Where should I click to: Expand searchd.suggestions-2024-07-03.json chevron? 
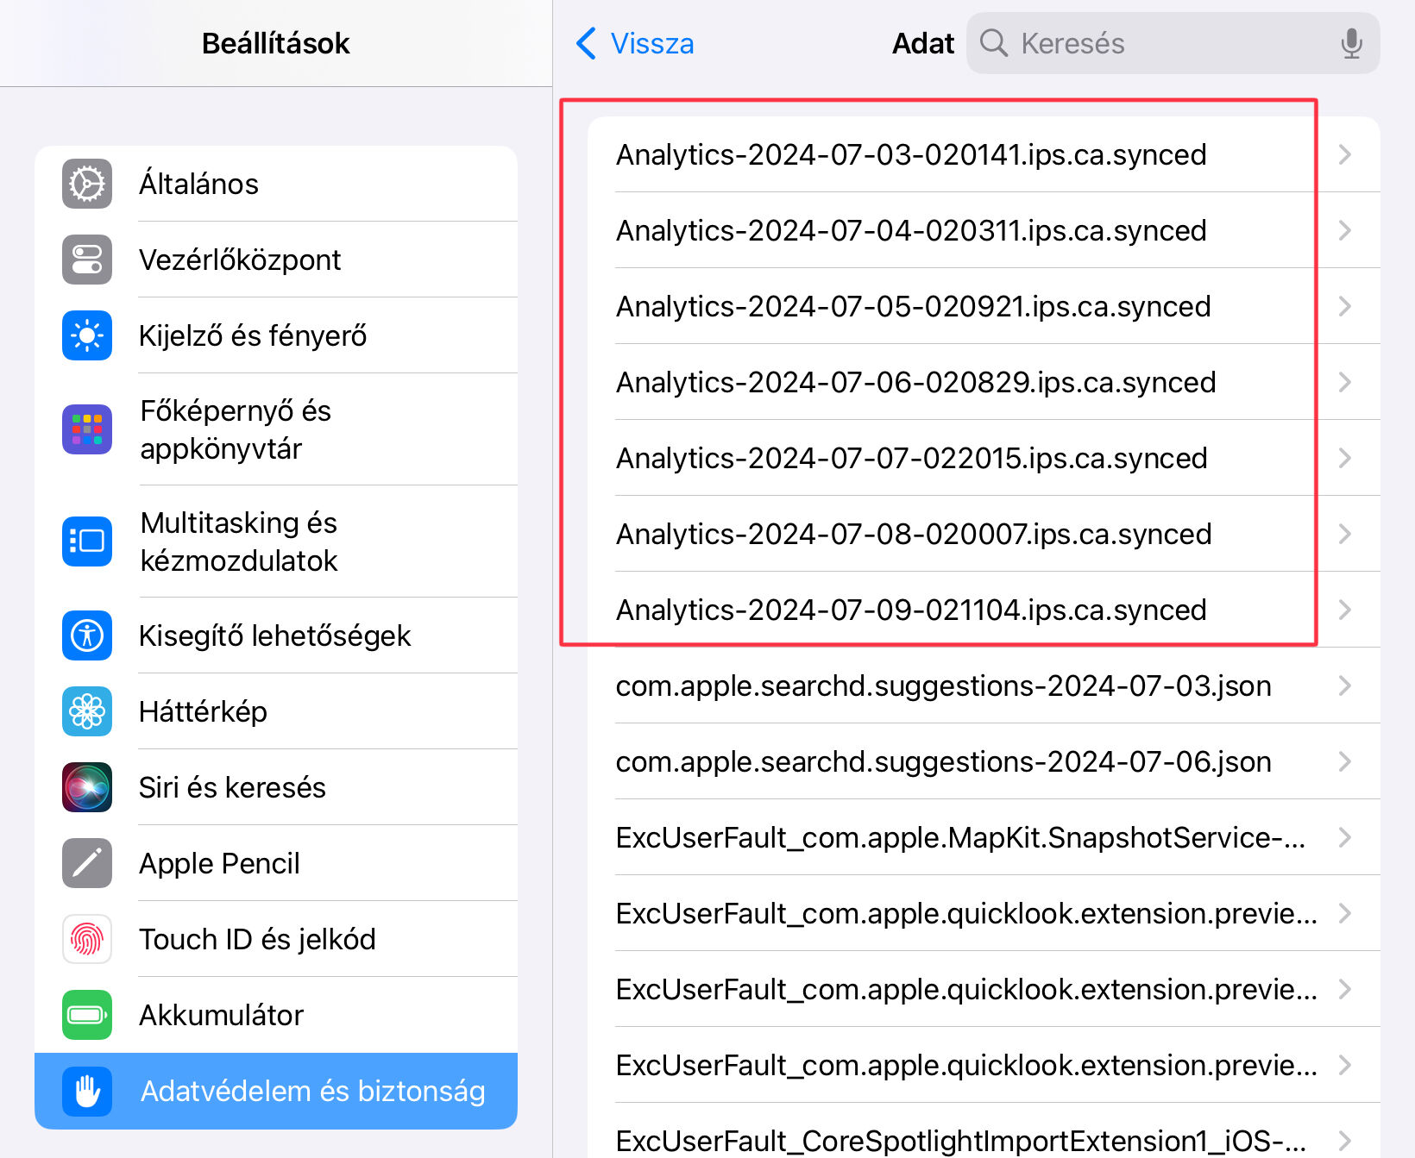coord(1344,686)
